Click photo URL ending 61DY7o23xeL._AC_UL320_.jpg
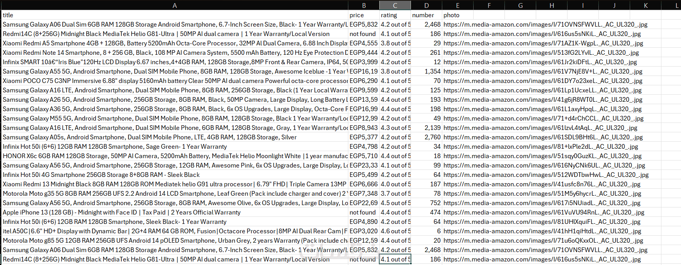The width and height of the screenshot is (681, 265). [543, 81]
